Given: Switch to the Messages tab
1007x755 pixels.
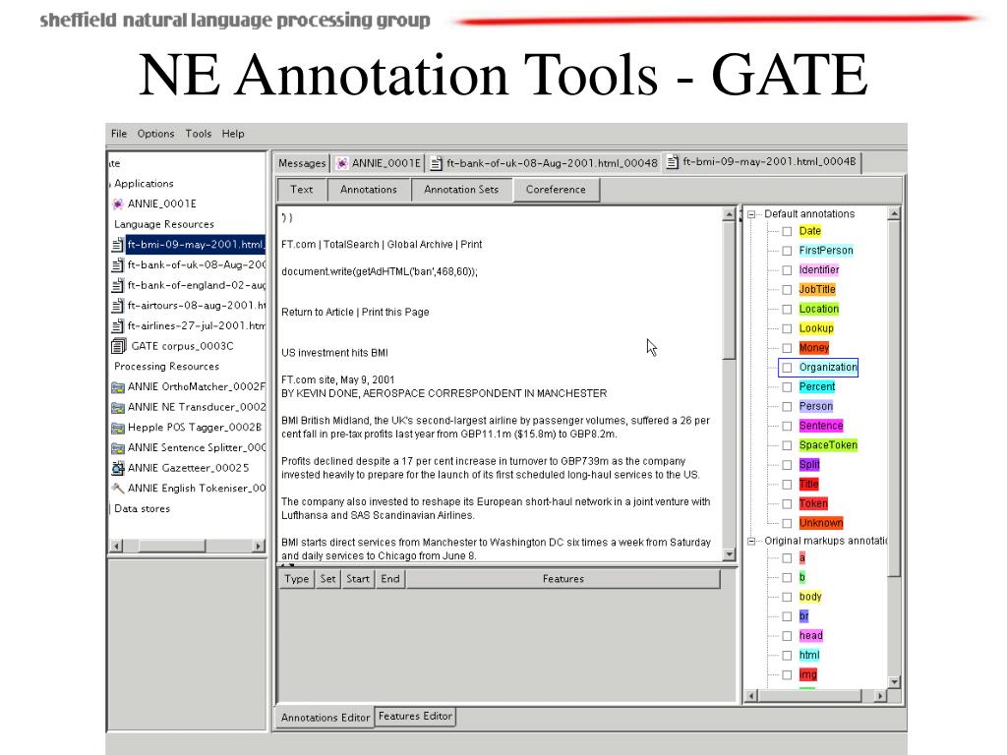Looking at the screenshot, I should (302, 164).
